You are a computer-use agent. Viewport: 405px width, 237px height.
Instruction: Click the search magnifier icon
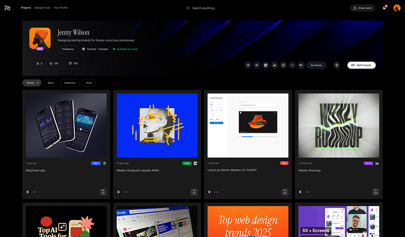point(188,8)
